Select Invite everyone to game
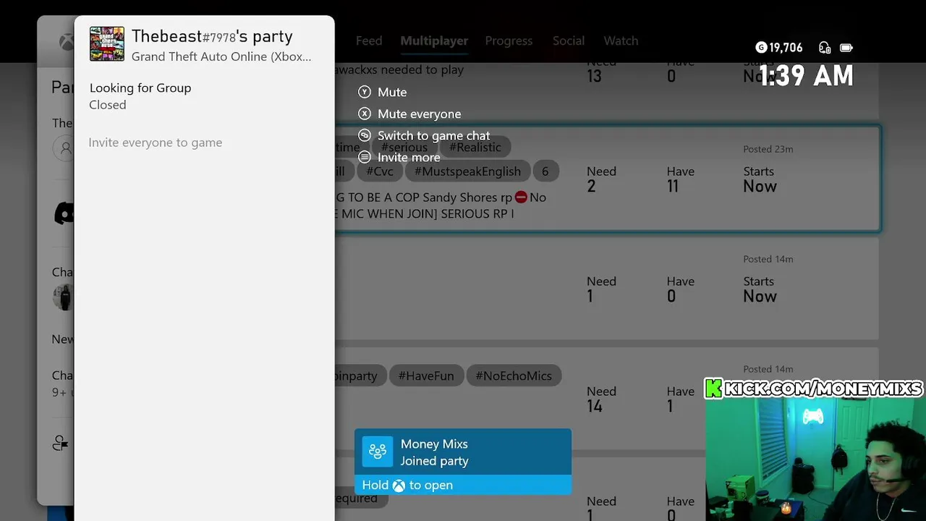 (156, 143)
